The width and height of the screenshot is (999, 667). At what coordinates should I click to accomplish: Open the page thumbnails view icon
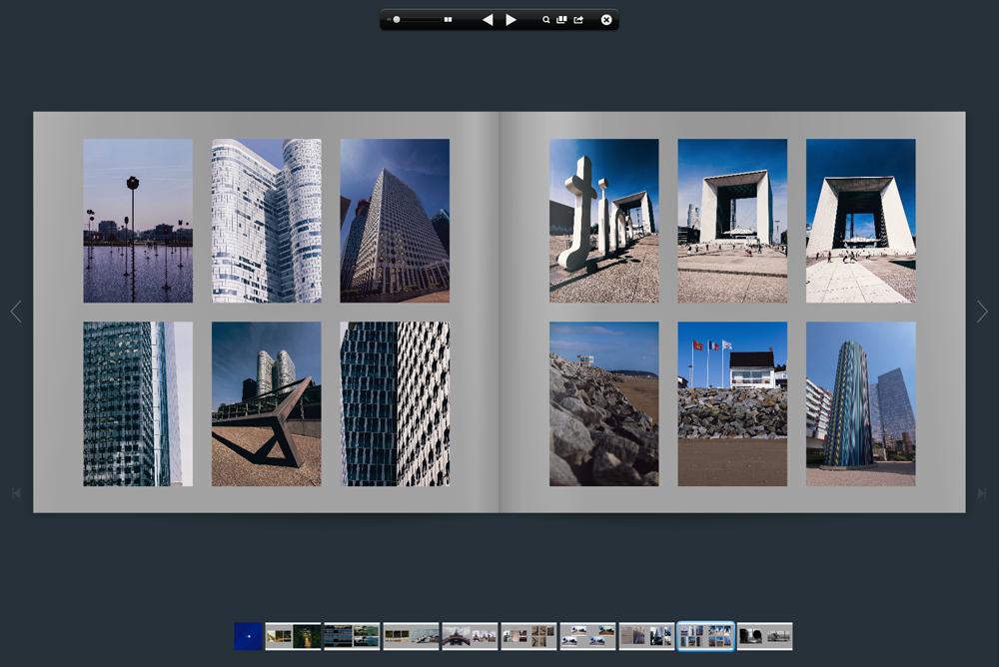pos(561,20)
